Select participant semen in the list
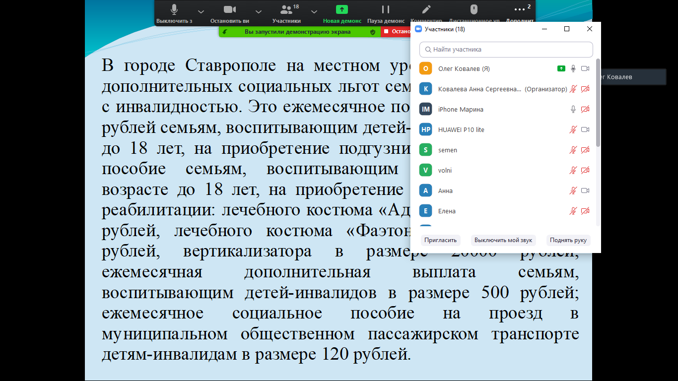The image size is (678, 381). point(448,150)
